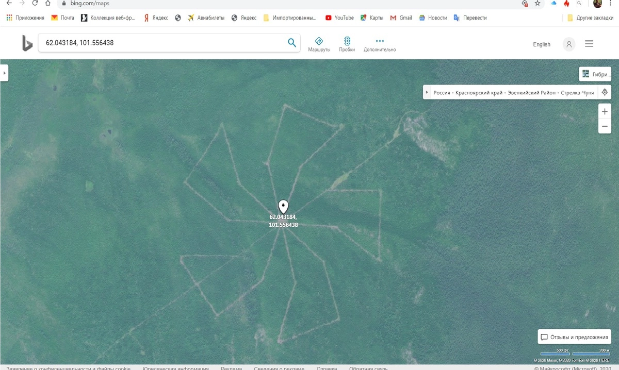
Task: Click the Bing logo icon
Action: 27,43
